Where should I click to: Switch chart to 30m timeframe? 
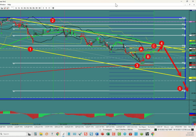click(31, 8)
